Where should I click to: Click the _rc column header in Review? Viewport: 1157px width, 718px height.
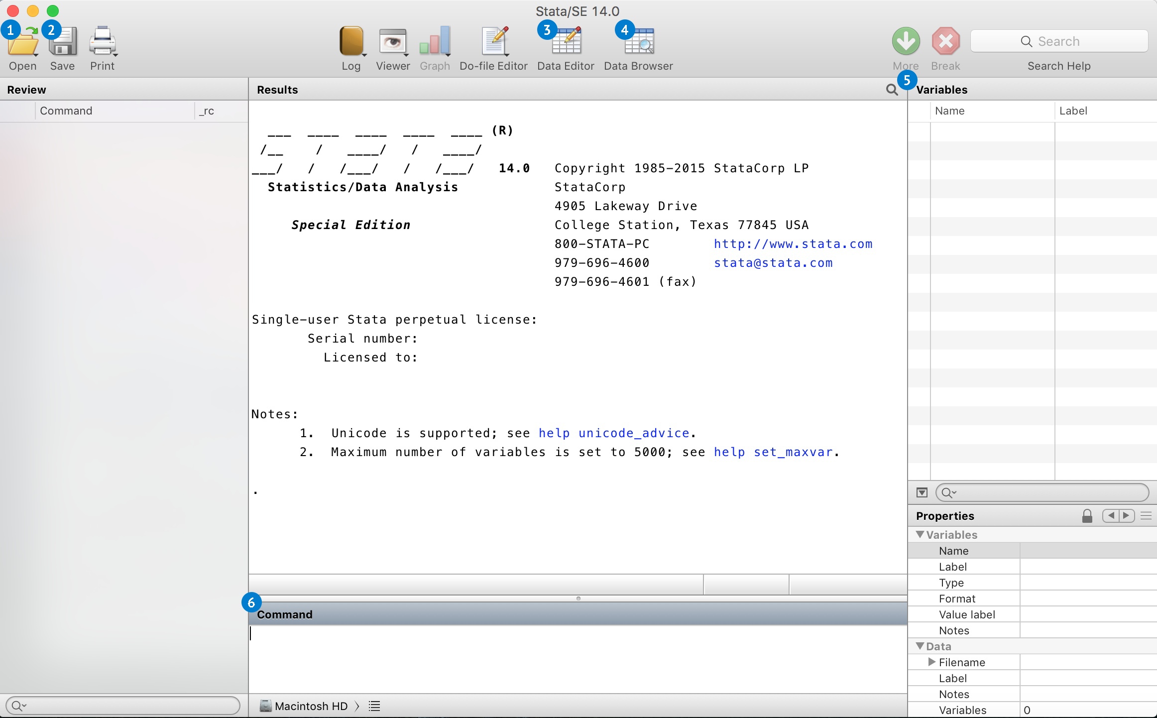221,111
